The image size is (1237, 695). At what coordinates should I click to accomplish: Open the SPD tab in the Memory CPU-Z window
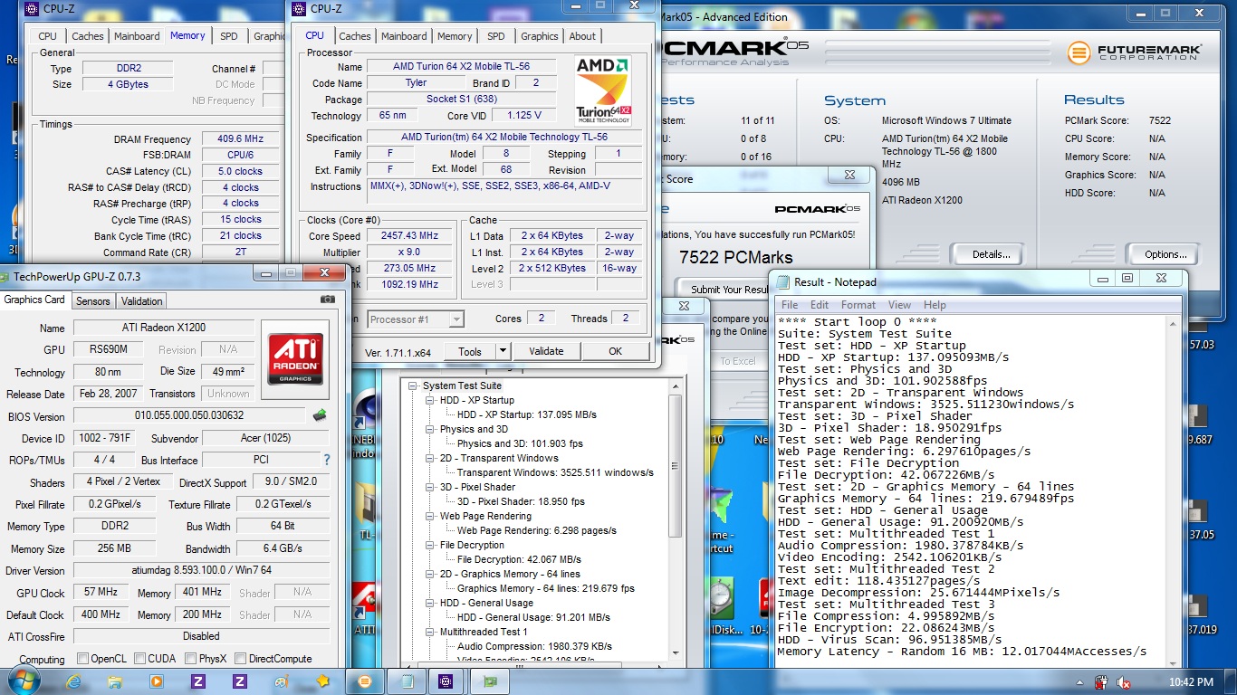229,36
